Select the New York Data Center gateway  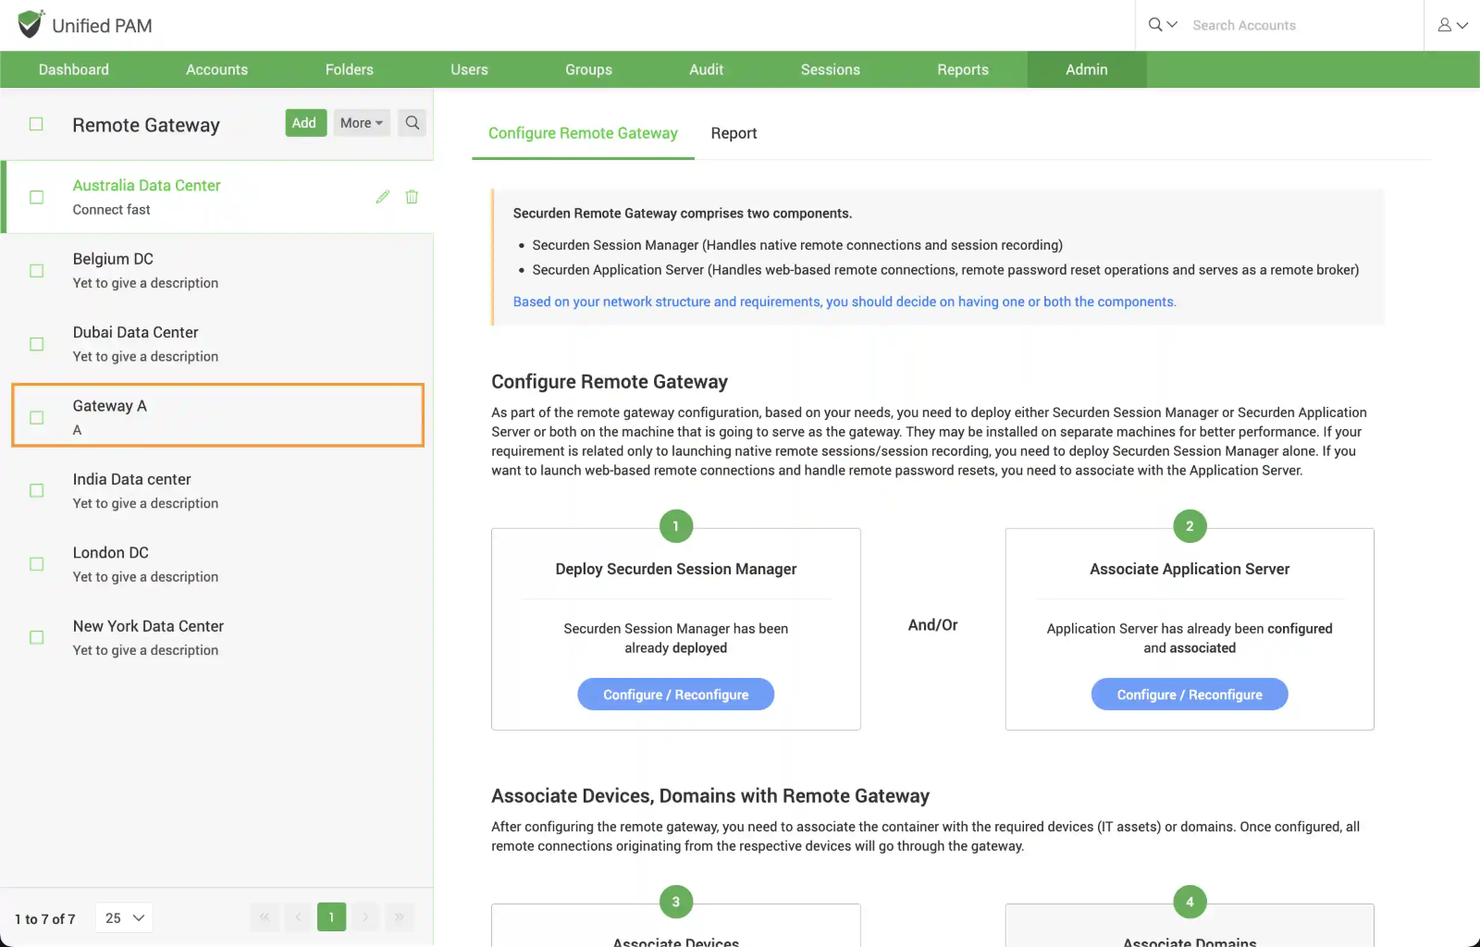coord(218,637)
